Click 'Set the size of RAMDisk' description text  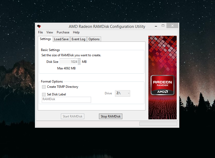click(71, 55)
